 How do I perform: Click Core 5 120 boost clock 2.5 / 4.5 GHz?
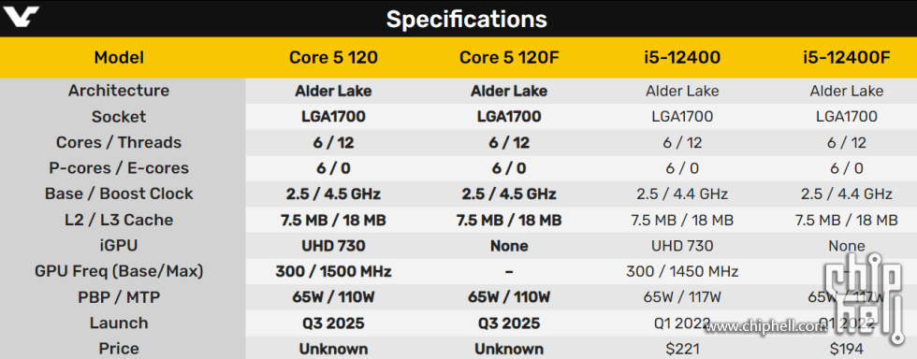333,194
